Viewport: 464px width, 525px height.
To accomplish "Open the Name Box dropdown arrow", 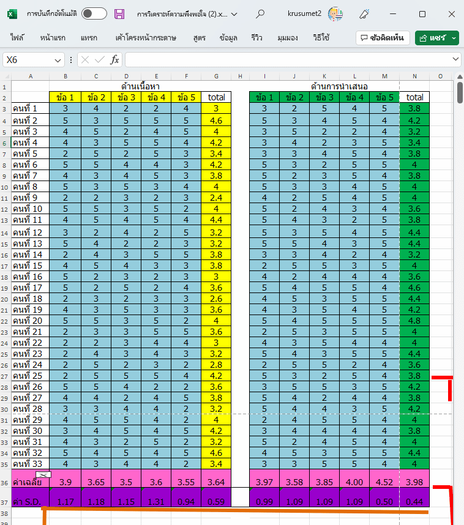I will [58, 60].
